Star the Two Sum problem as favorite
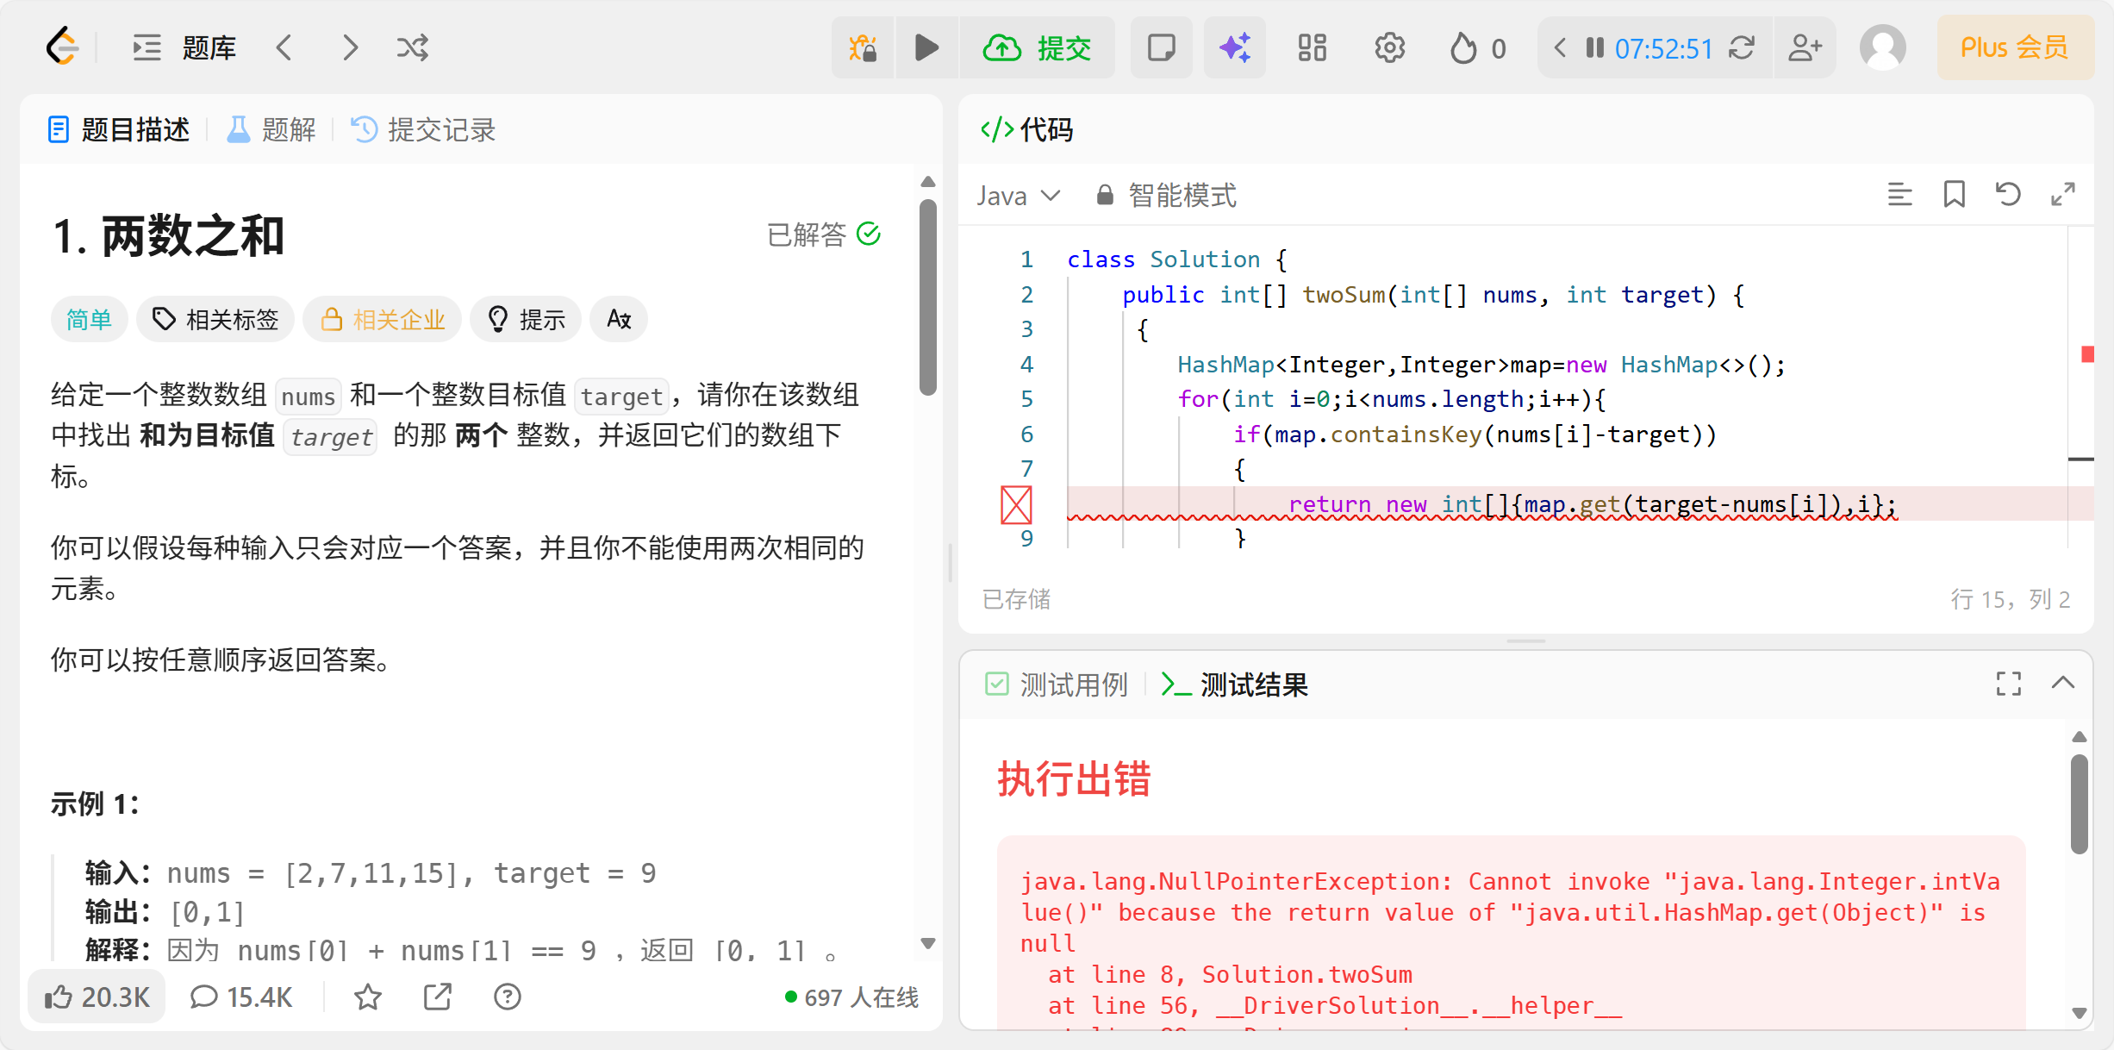The height and width of the screenshot is (1050, 2114). click(368, 997)
